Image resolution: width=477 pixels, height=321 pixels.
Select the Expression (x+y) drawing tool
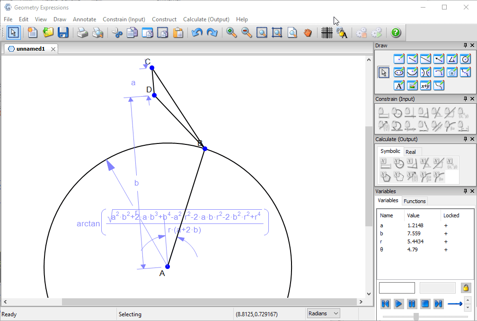coord(425,86)
